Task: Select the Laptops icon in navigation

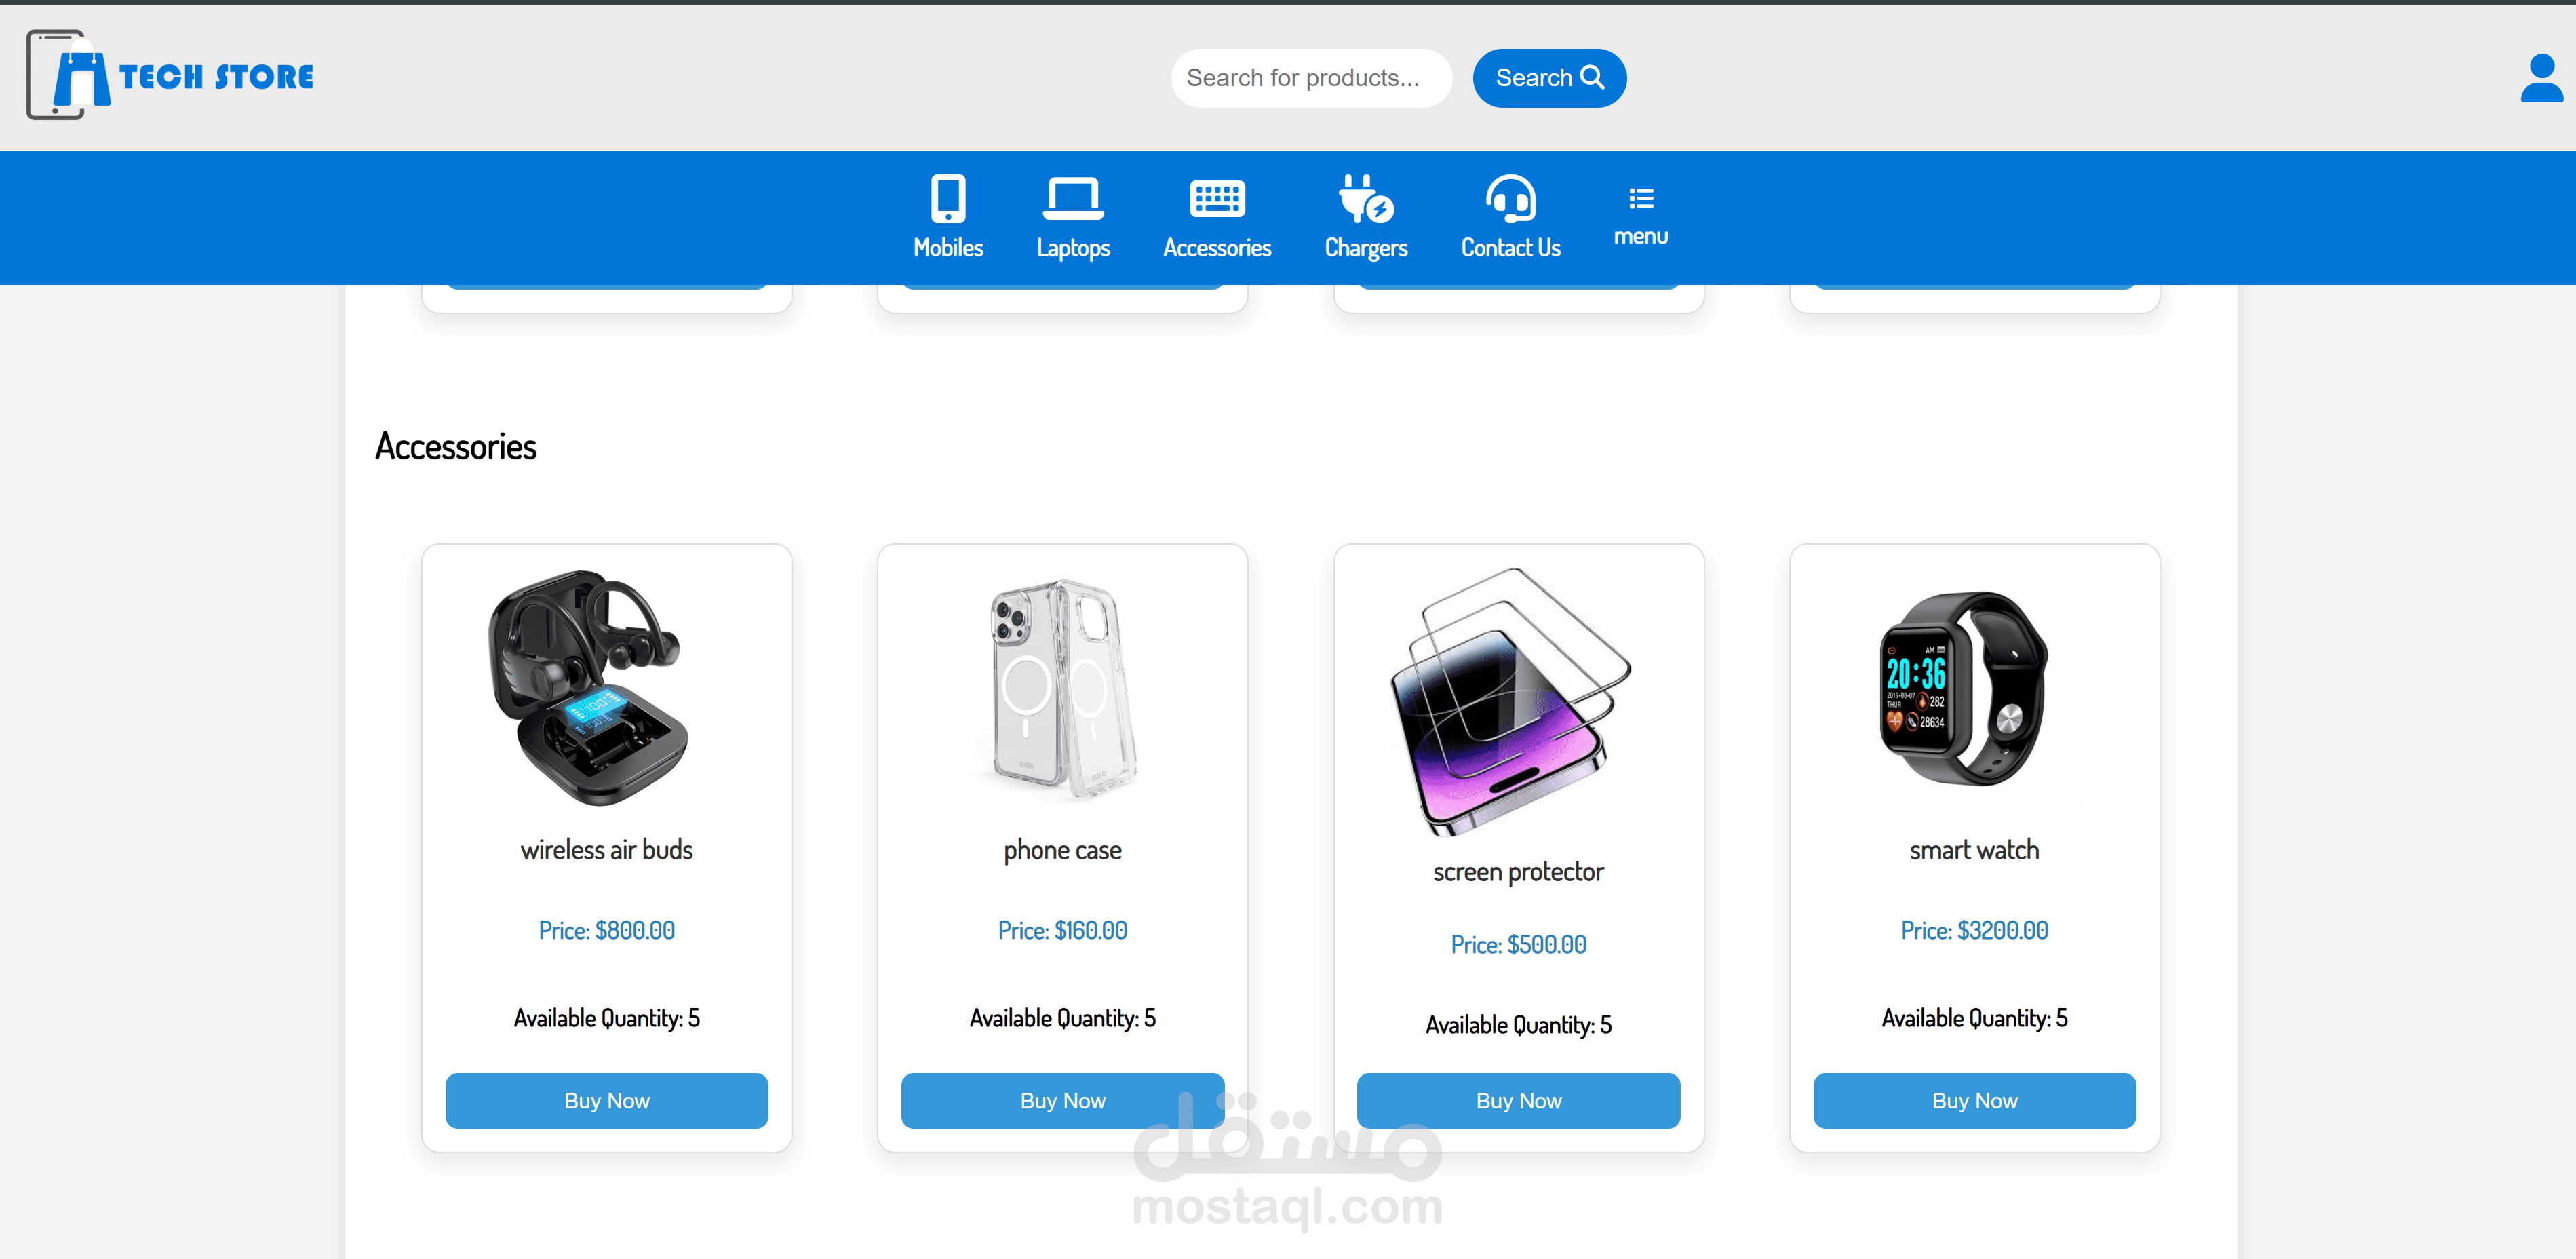Action: click(x=1073, y=198)
